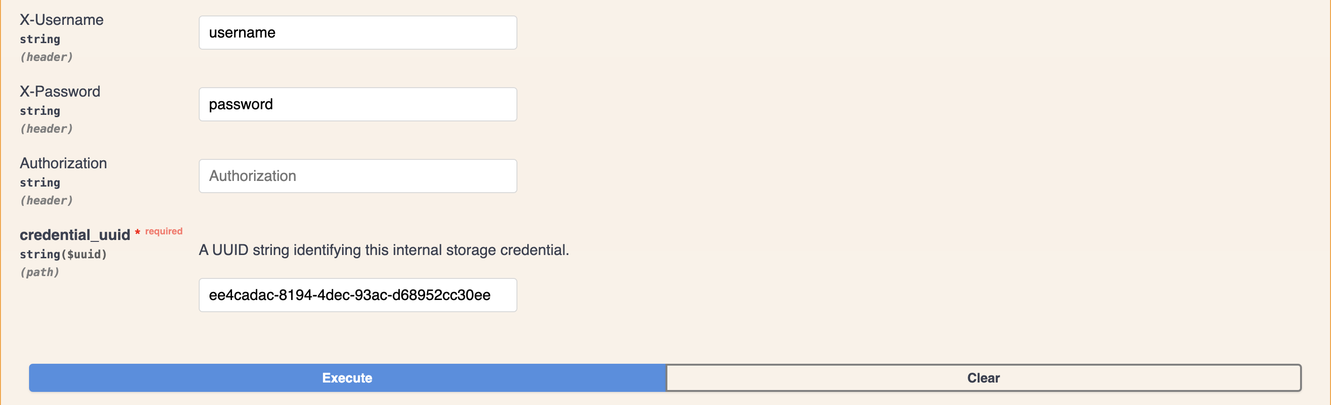Screen dimensions: 1331x405
Task: Click the Authorization parameter name label
Action: 63,163
